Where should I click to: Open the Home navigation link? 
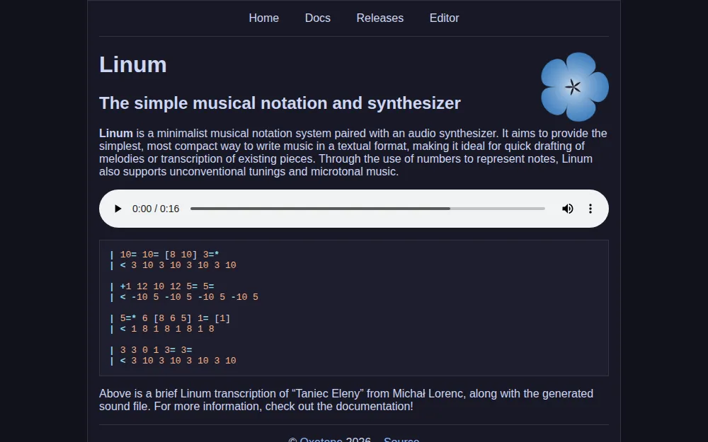pyautogui.click(x=263, y=18)
